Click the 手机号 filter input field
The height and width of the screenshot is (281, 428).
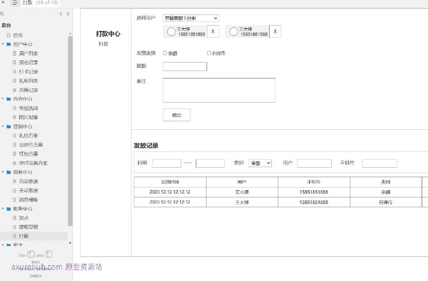click(380, 163)
